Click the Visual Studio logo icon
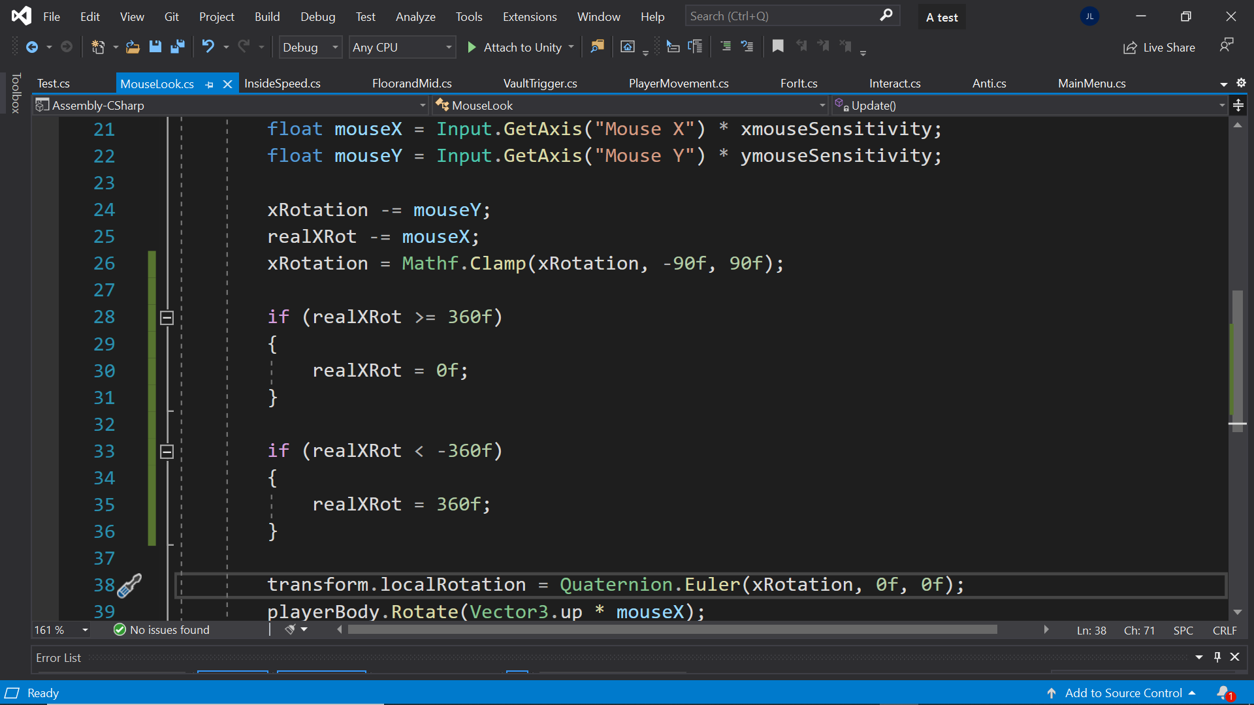Image resolution: width=1254 pixels, height=705 pixels. (x=22, y=16)
